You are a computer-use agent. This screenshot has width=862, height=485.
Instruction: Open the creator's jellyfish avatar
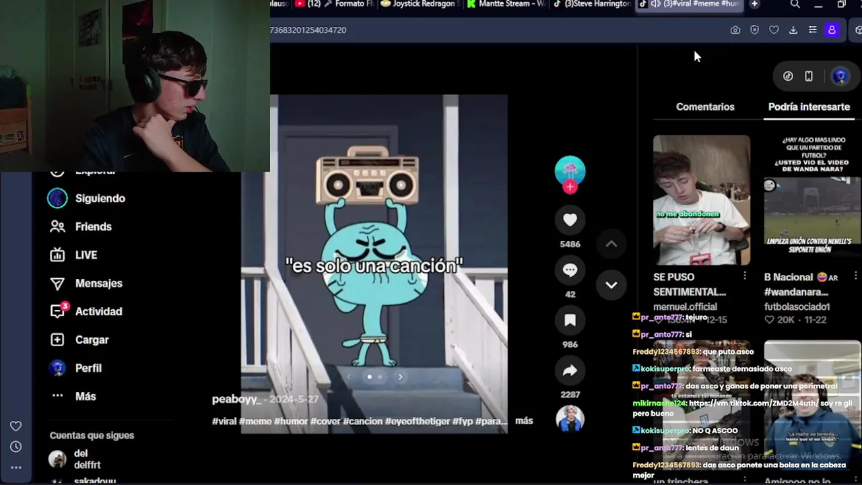[570, 170]
